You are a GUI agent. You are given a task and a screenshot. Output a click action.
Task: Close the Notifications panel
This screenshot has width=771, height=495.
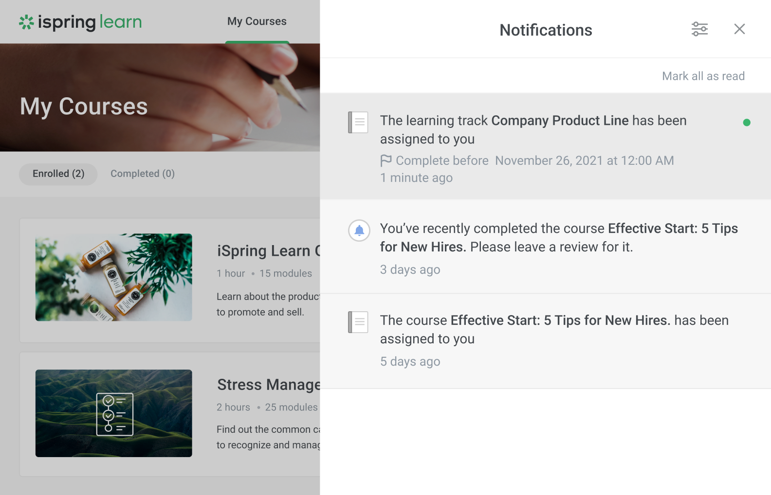point(739,29)
